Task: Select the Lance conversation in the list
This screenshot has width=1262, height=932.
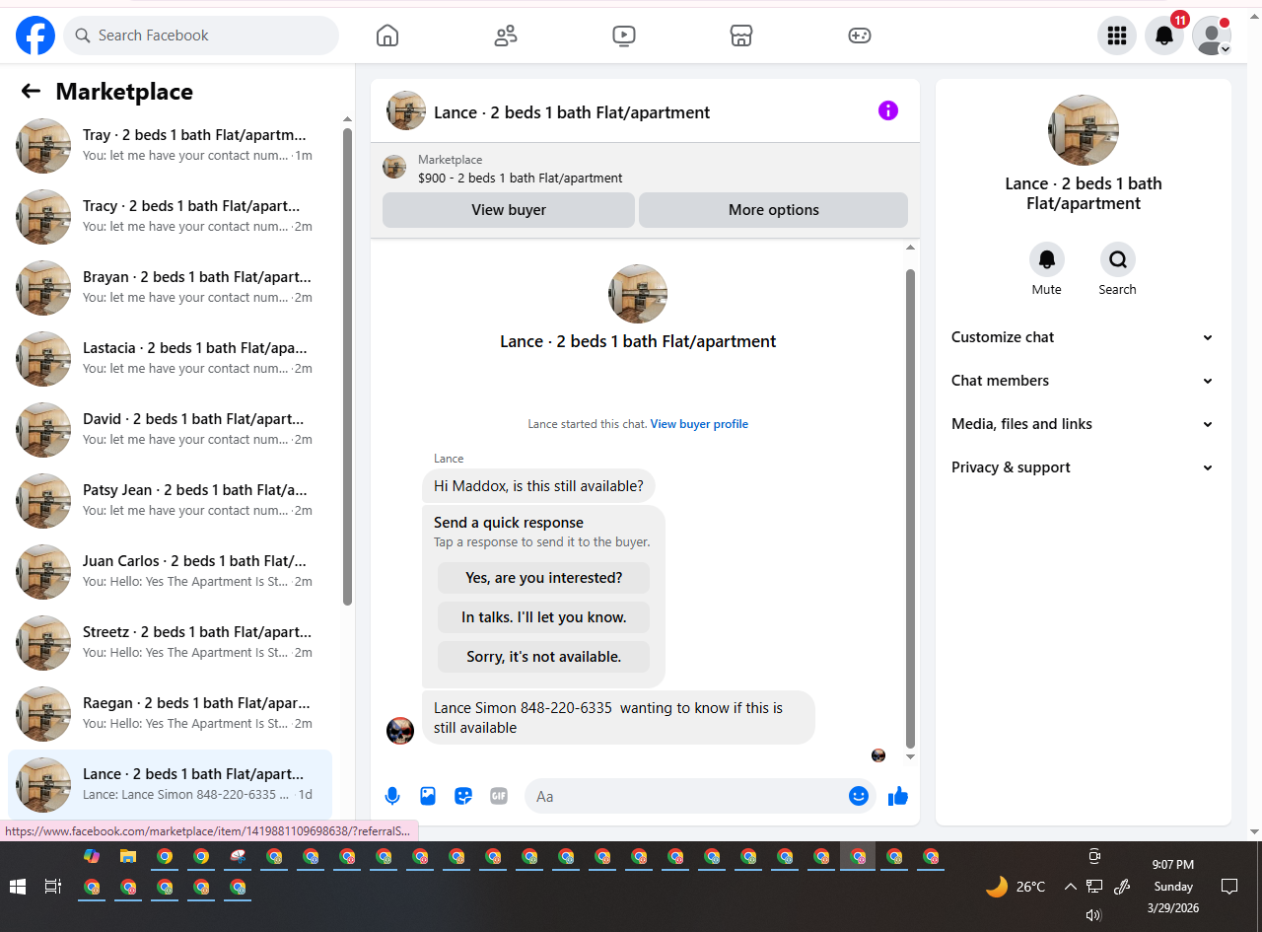Action: [x=170, y=785]
